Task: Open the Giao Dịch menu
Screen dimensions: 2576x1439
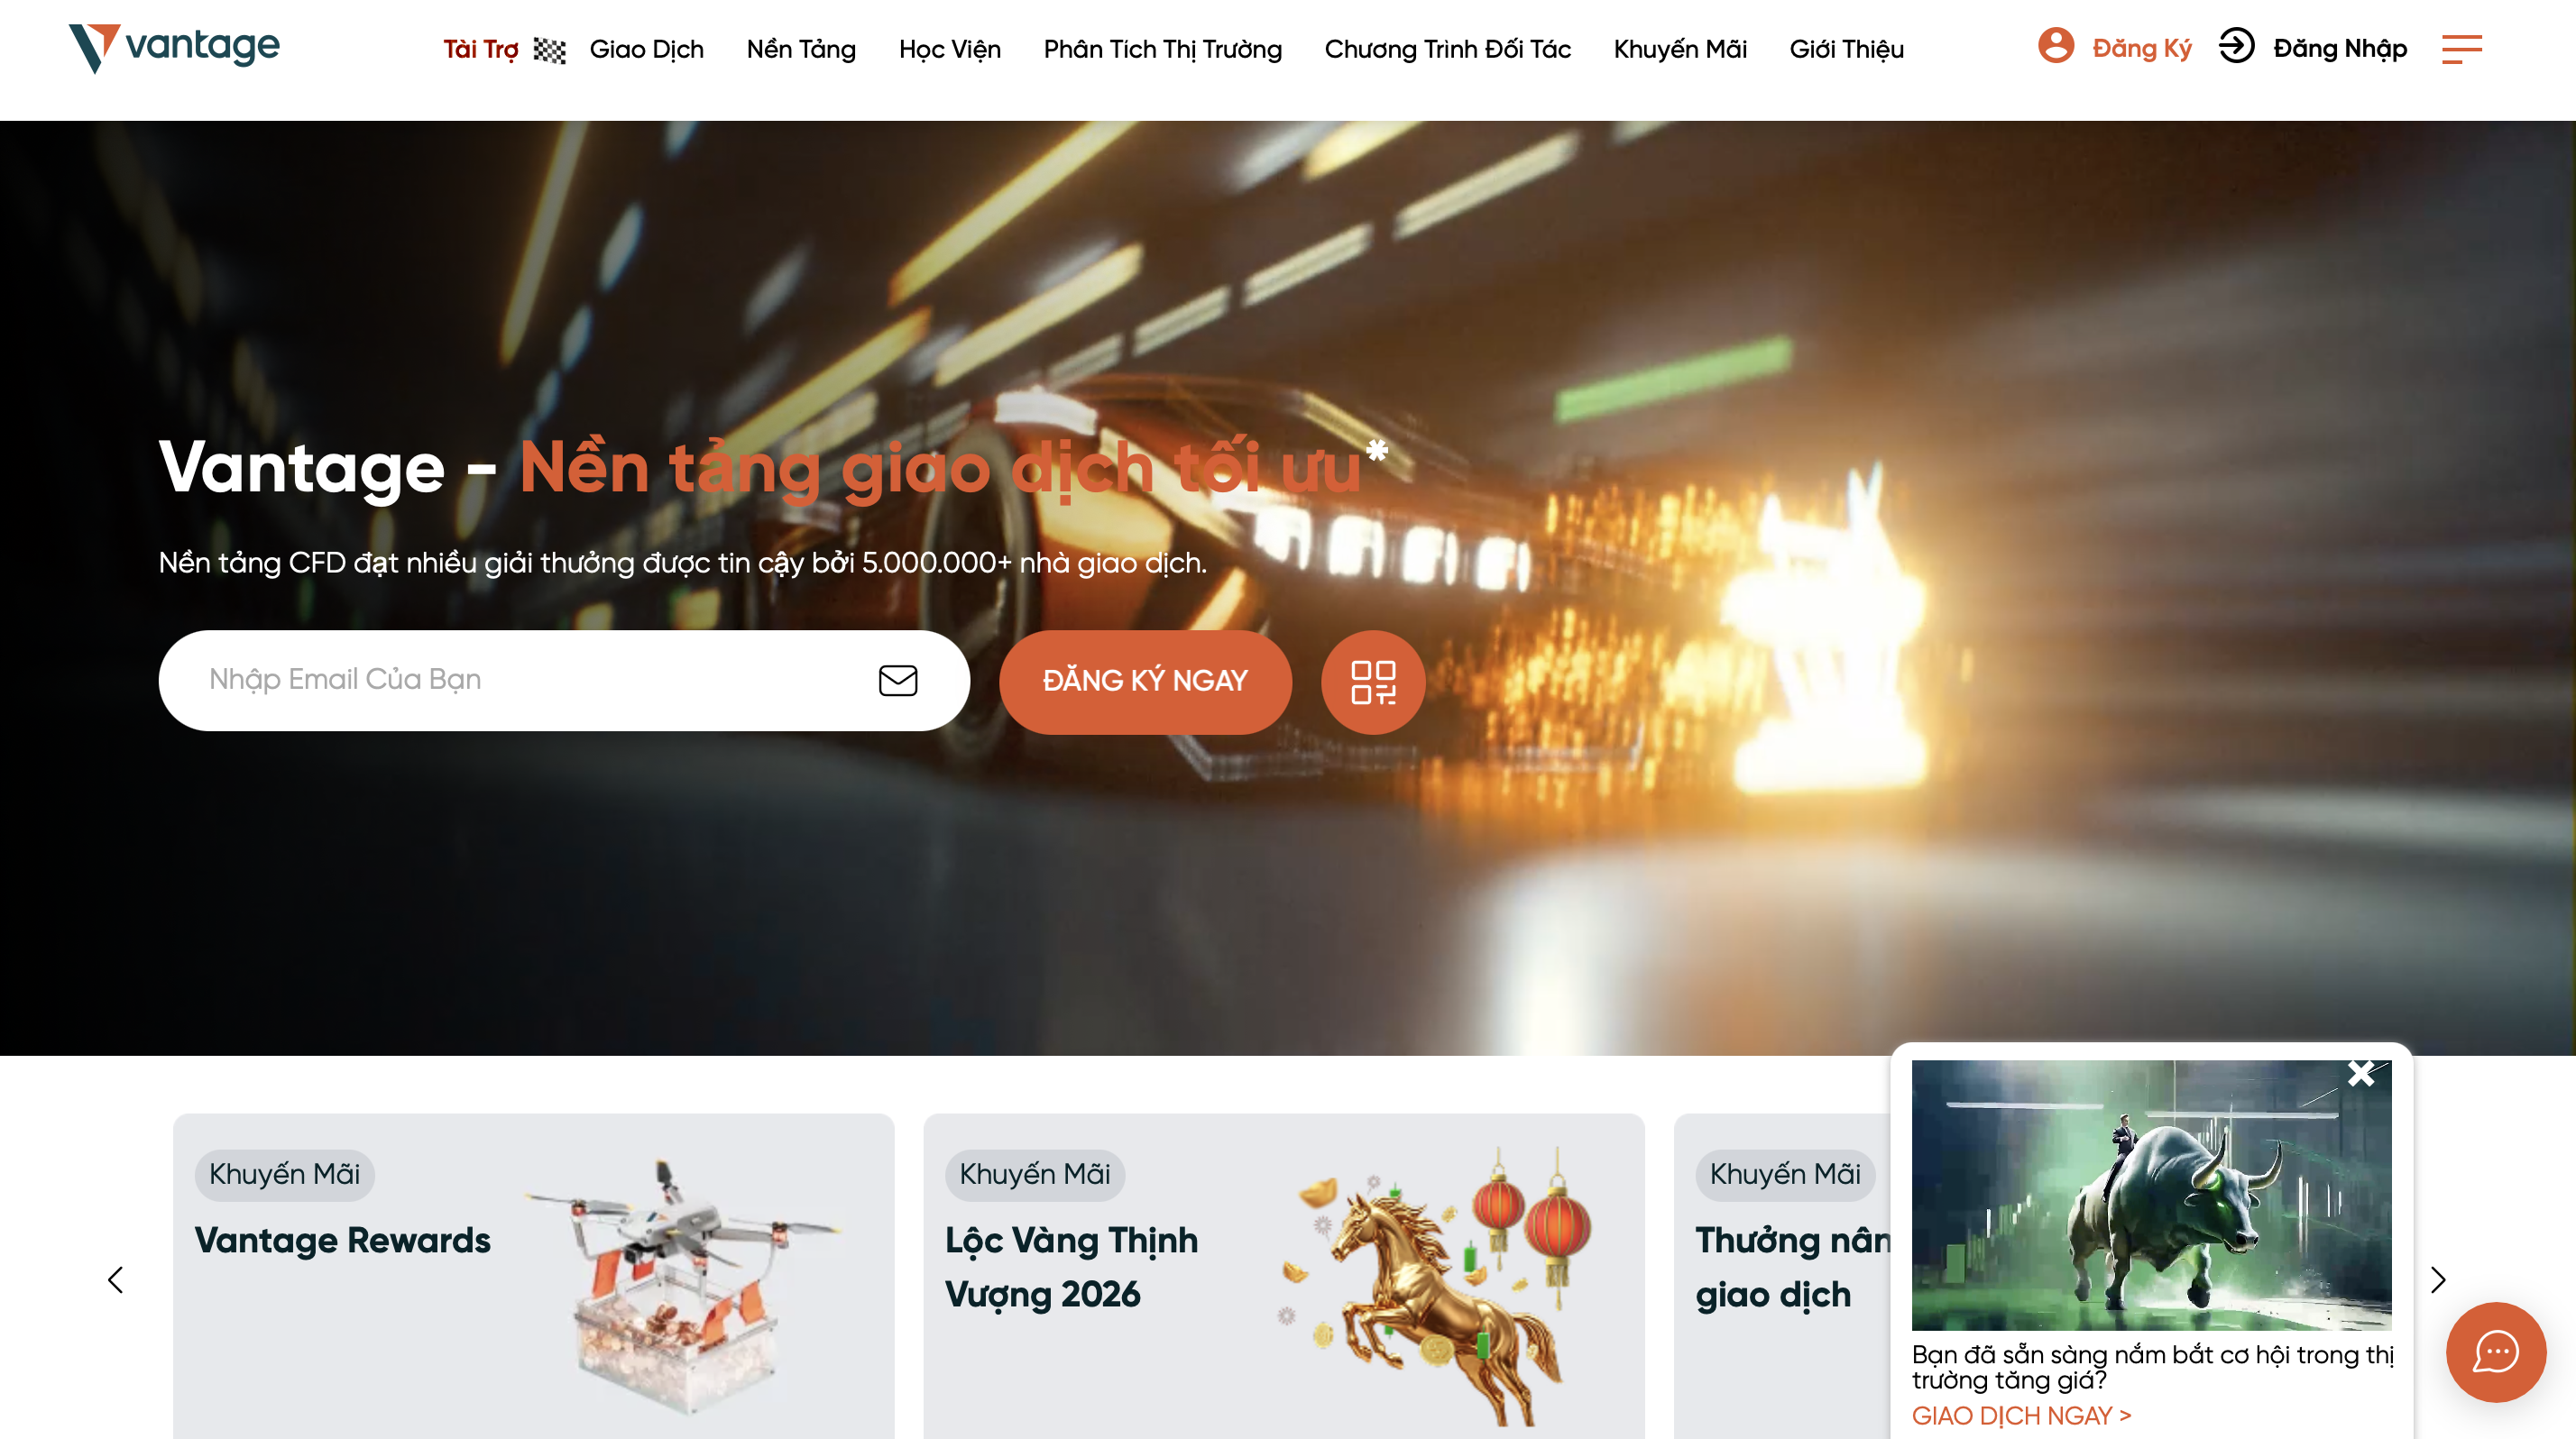Action: click(646, 50)
